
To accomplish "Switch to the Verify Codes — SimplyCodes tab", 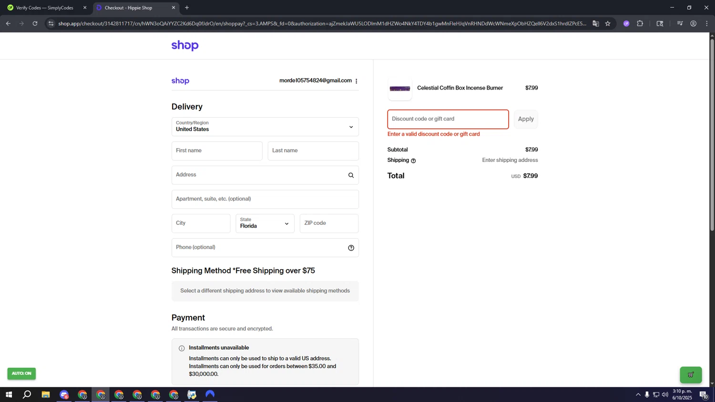I will point(45,8).
